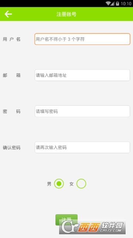Click the 确认密码 field label

click(11, 148)
